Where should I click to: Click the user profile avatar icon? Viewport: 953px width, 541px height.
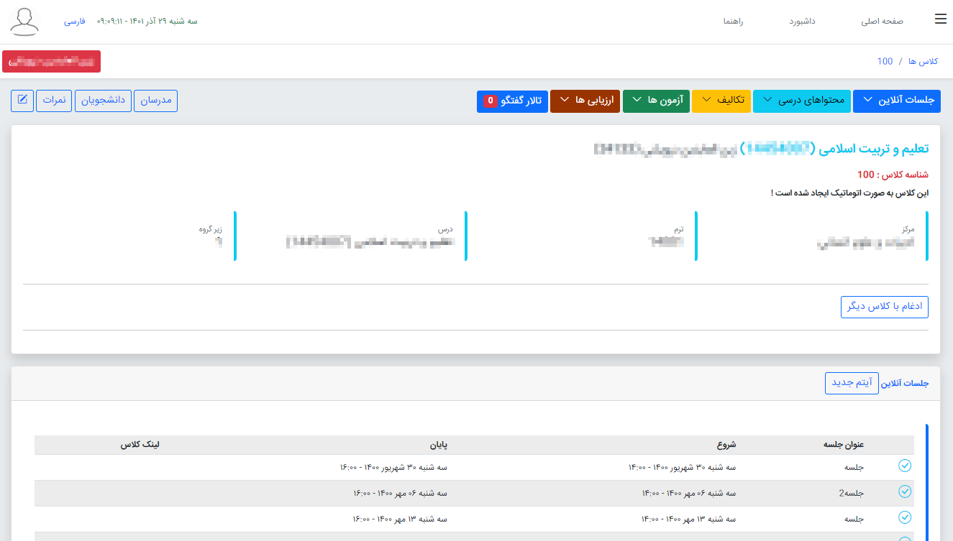point(24,22)
